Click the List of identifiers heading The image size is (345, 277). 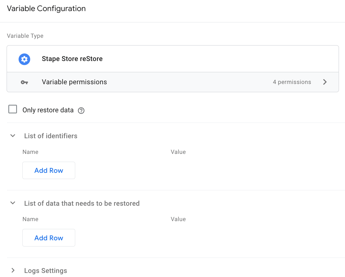point(51,136)
